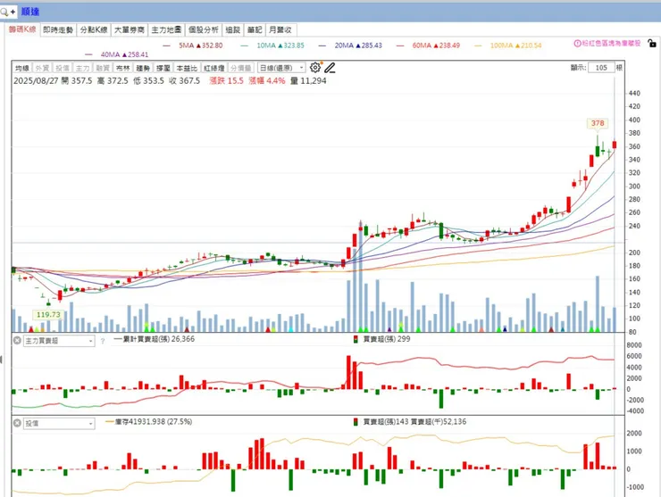Open the question mark help icon
This screenshot has height=497, width=661.
tap(103, 341)
